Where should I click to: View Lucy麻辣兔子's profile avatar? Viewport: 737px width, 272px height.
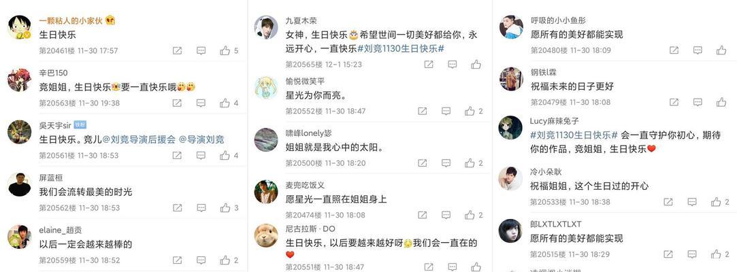(x=510, y=127)
